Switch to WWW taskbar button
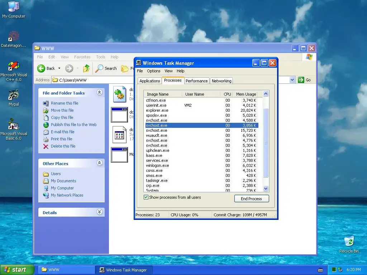Screen dimensions: 367x275 coord(66,270)
